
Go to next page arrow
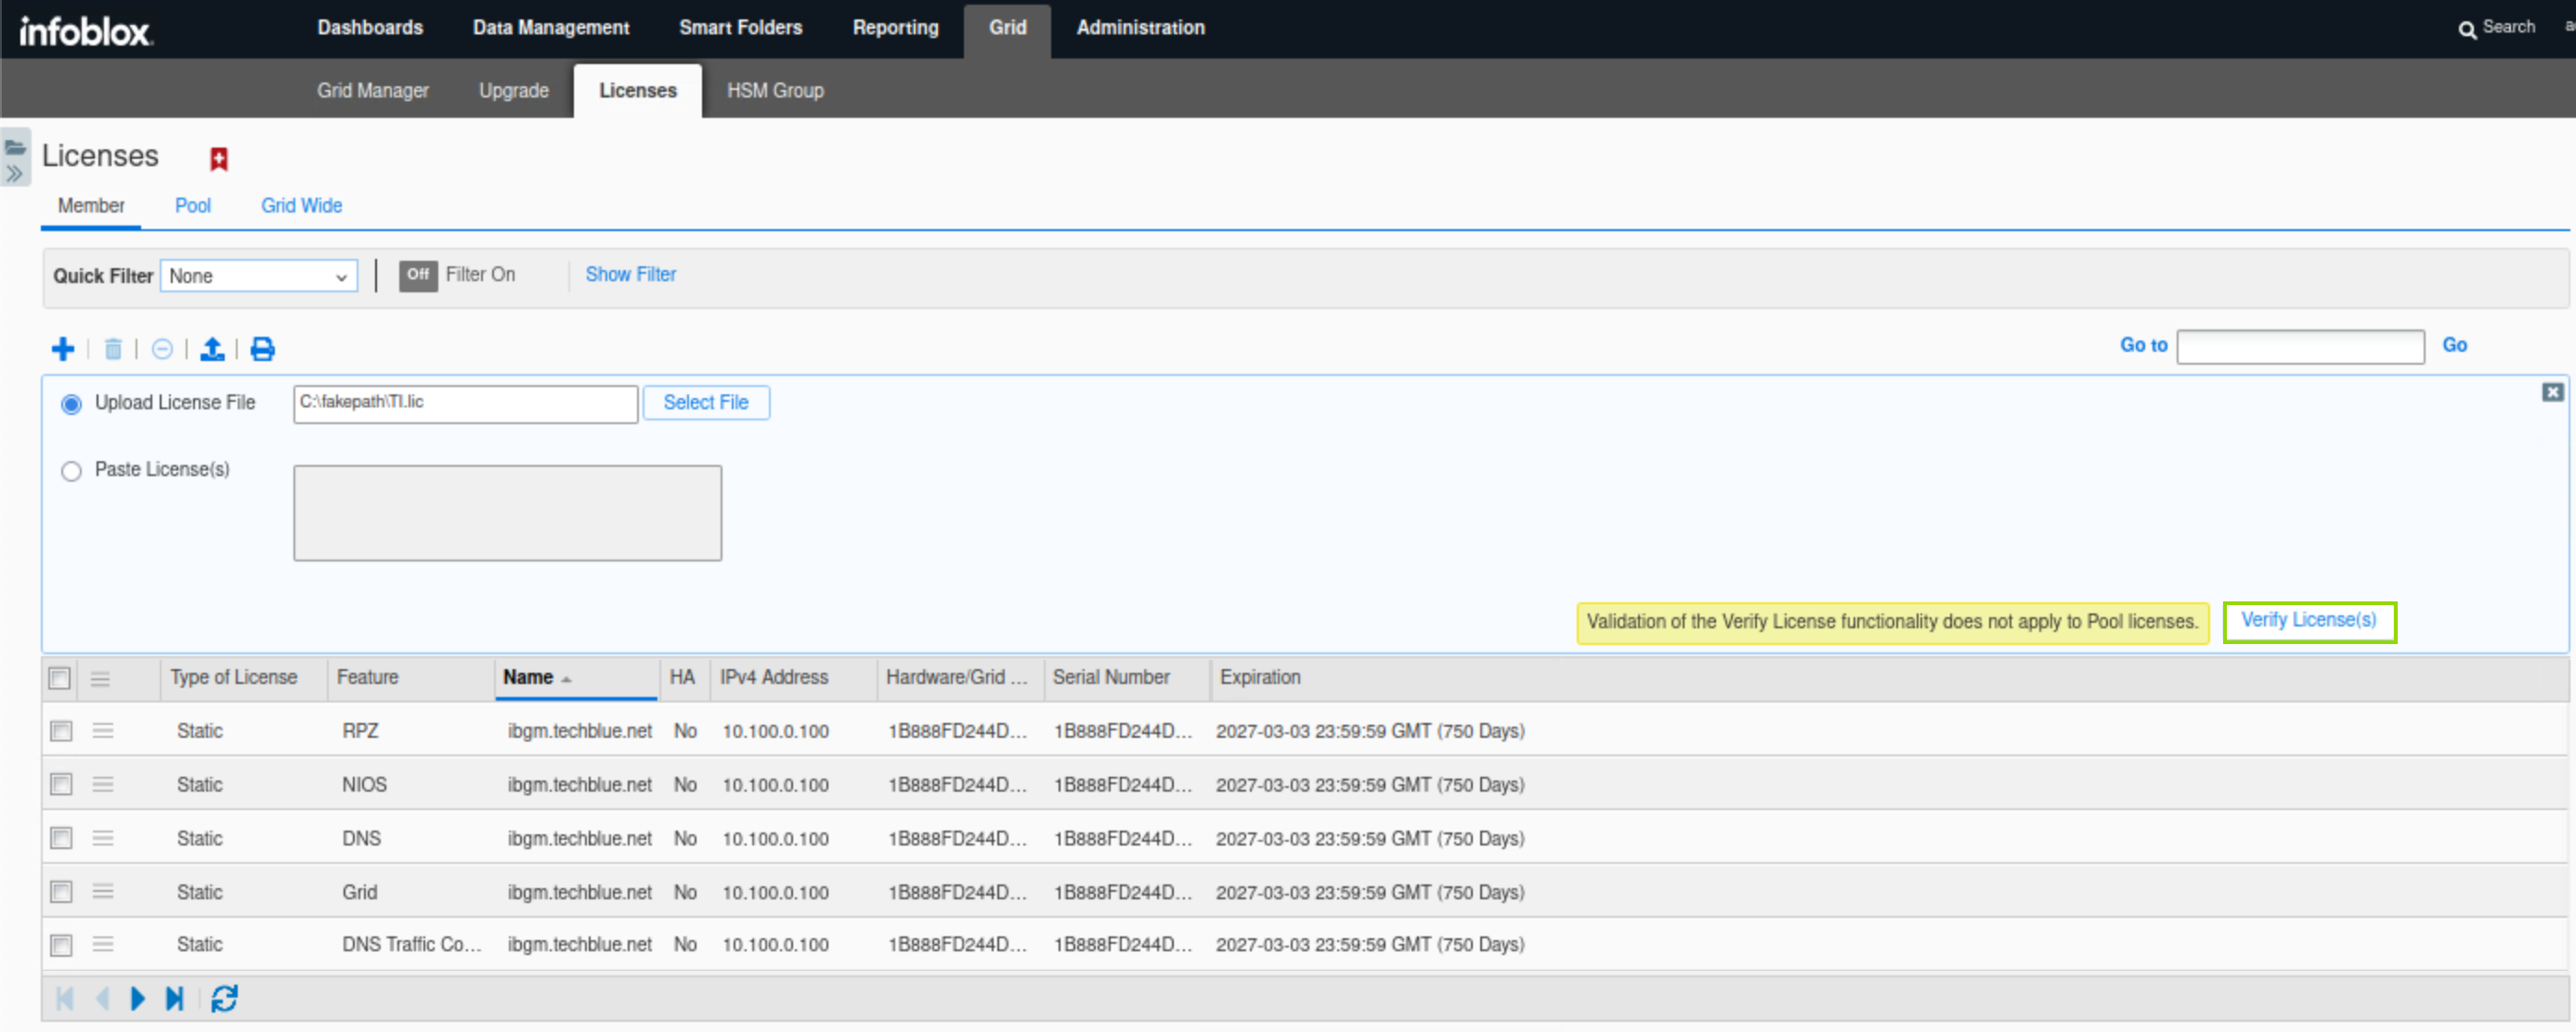138,997
